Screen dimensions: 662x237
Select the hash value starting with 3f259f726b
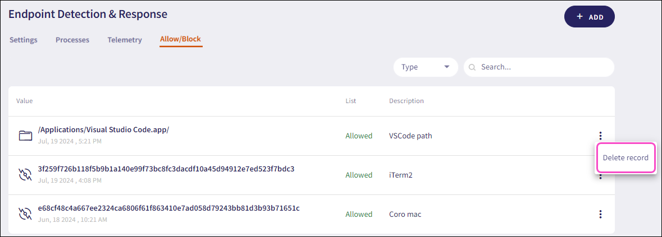pyautogui.click(x=166, y=169)
